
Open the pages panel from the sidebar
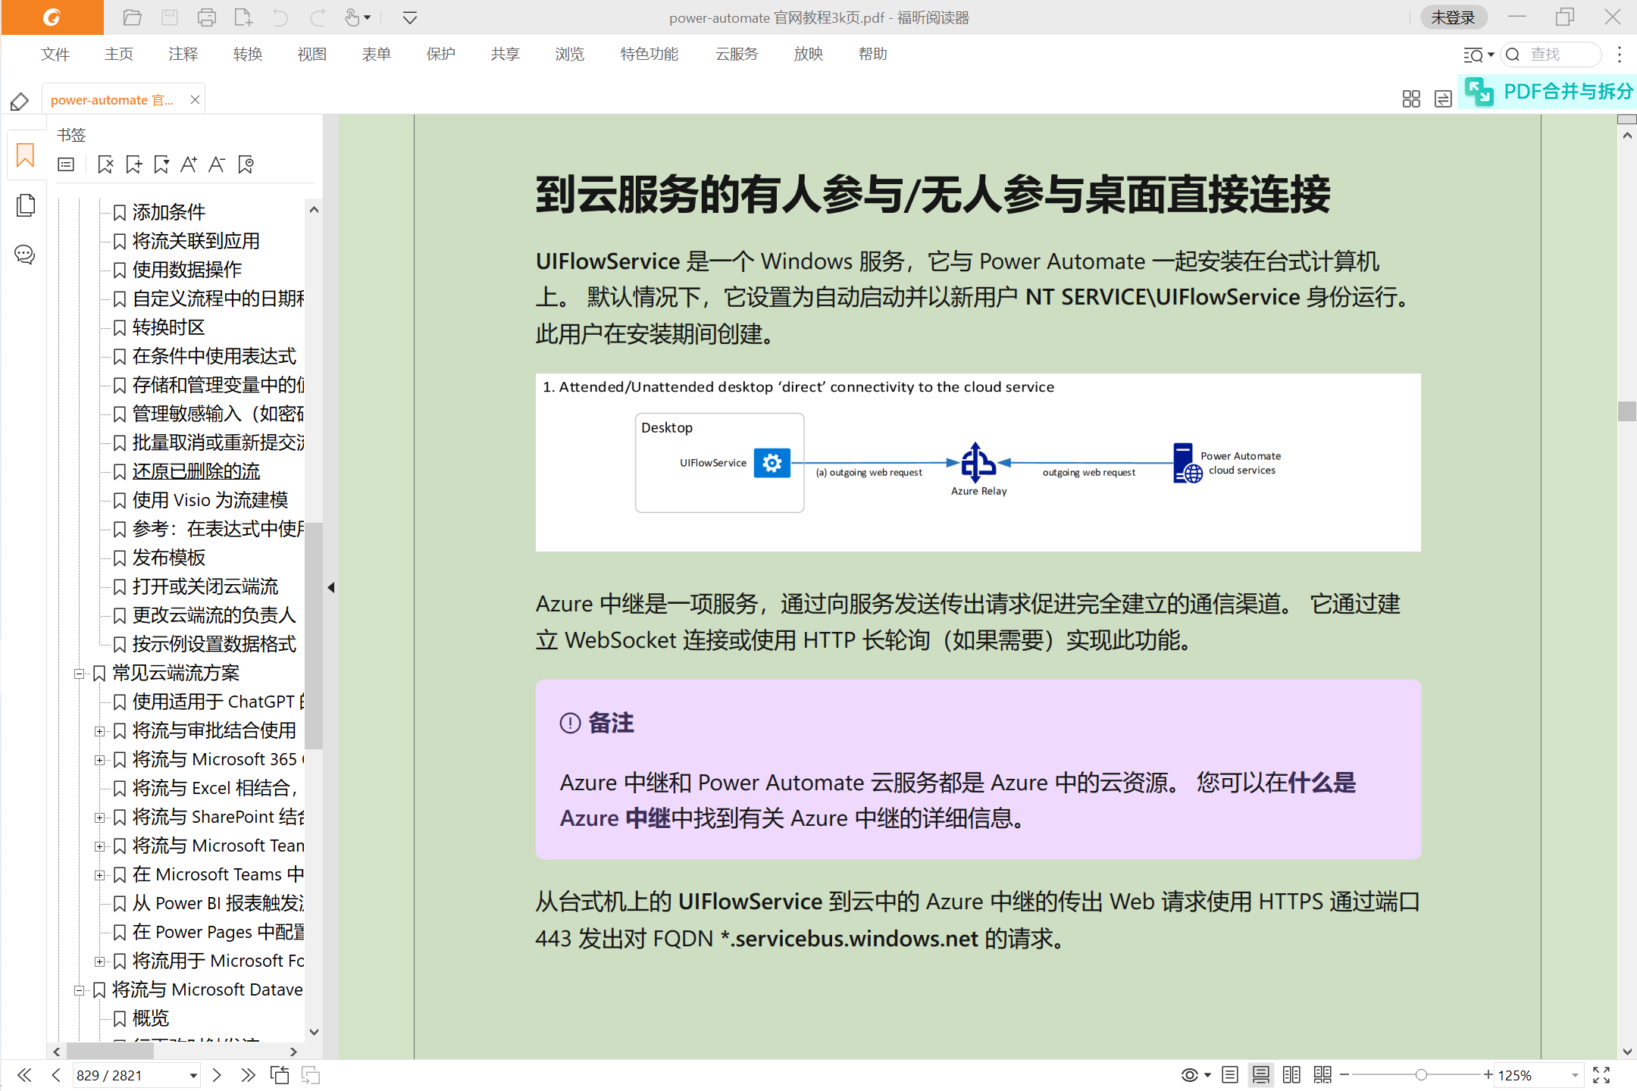point(25,205)
